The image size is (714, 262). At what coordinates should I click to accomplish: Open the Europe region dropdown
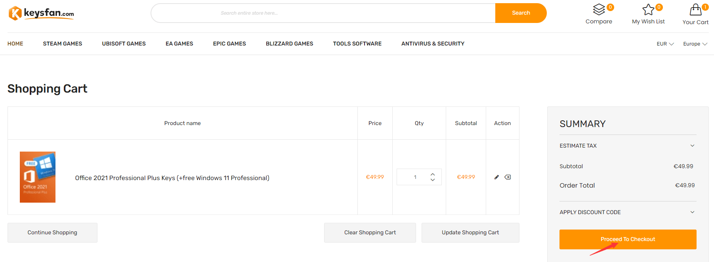tap(695, 44)
